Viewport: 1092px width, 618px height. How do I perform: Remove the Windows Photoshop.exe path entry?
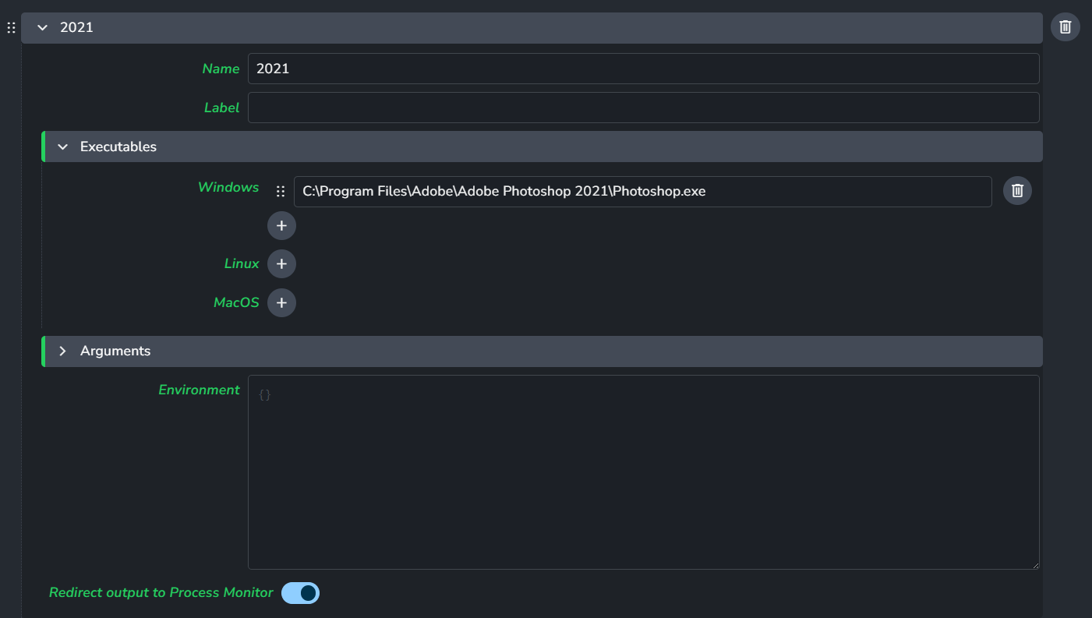coord(1017,191)
